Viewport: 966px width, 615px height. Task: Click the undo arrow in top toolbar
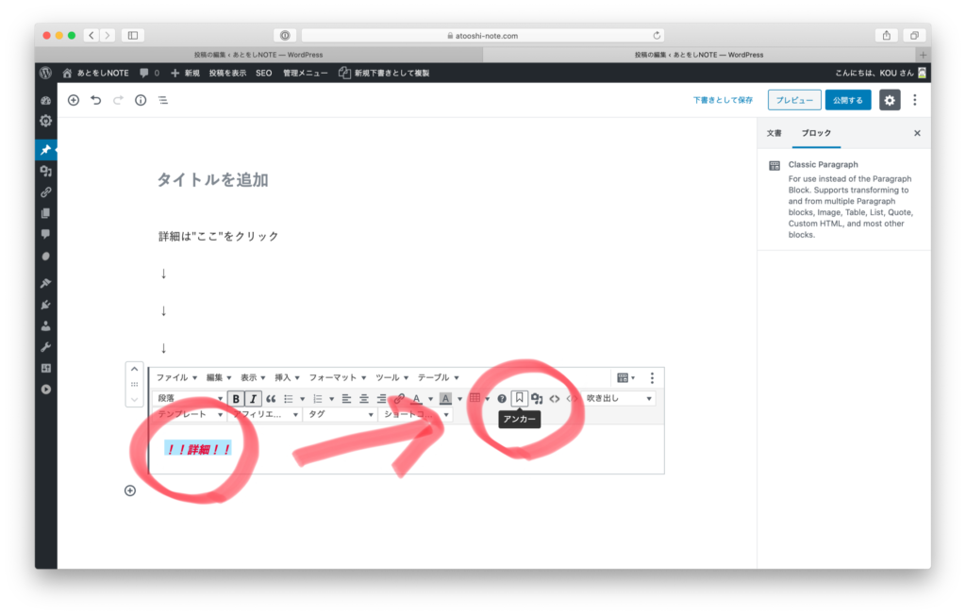point(95,100)
